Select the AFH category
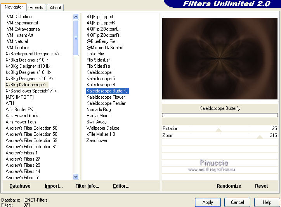Image resolution: width=281 pixels, height=207 pixels. [10, 103]
